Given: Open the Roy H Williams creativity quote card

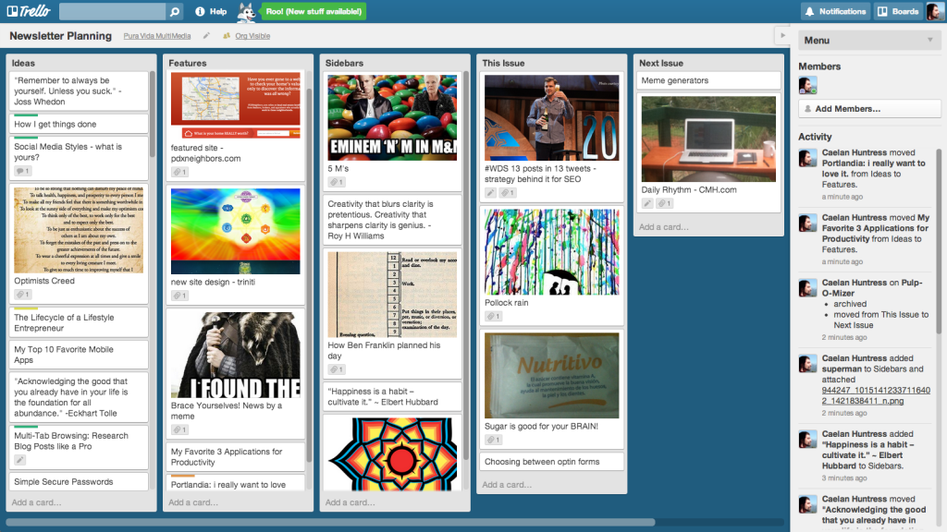Looking at the screenshot, I should (x=392, y=220).
